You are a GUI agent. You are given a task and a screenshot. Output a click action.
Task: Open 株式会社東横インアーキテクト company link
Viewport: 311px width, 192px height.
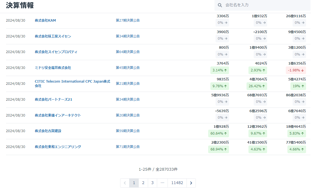(x=58, y=115)
